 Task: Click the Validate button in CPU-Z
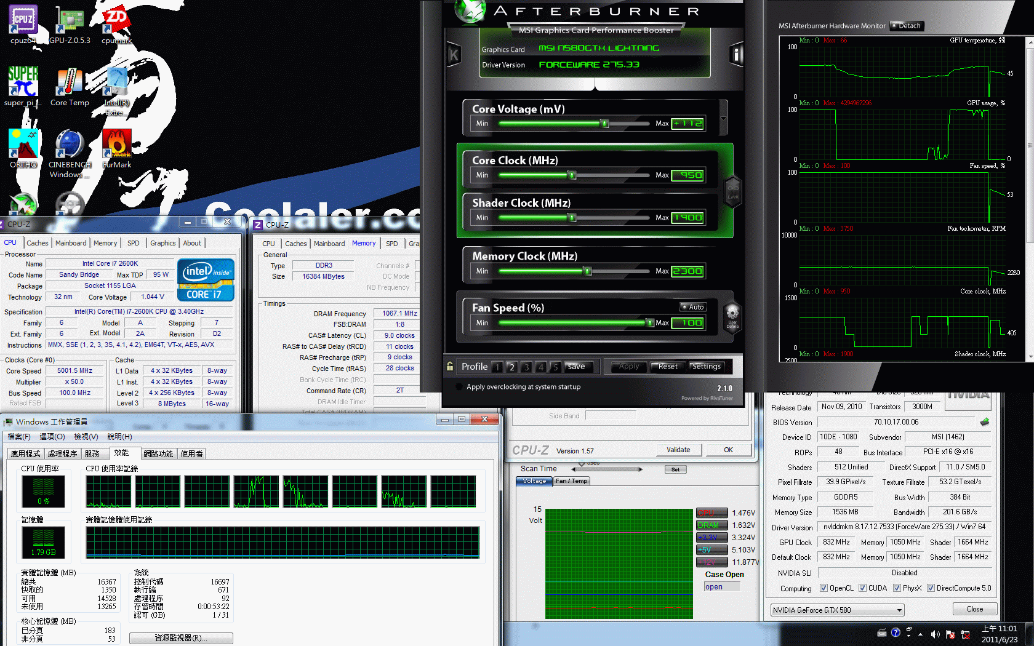tap(678, 450)
